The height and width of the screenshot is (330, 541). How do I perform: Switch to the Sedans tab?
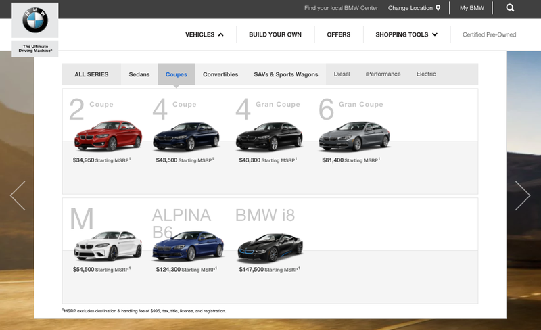pyautogui.click(x=139, y=74)
